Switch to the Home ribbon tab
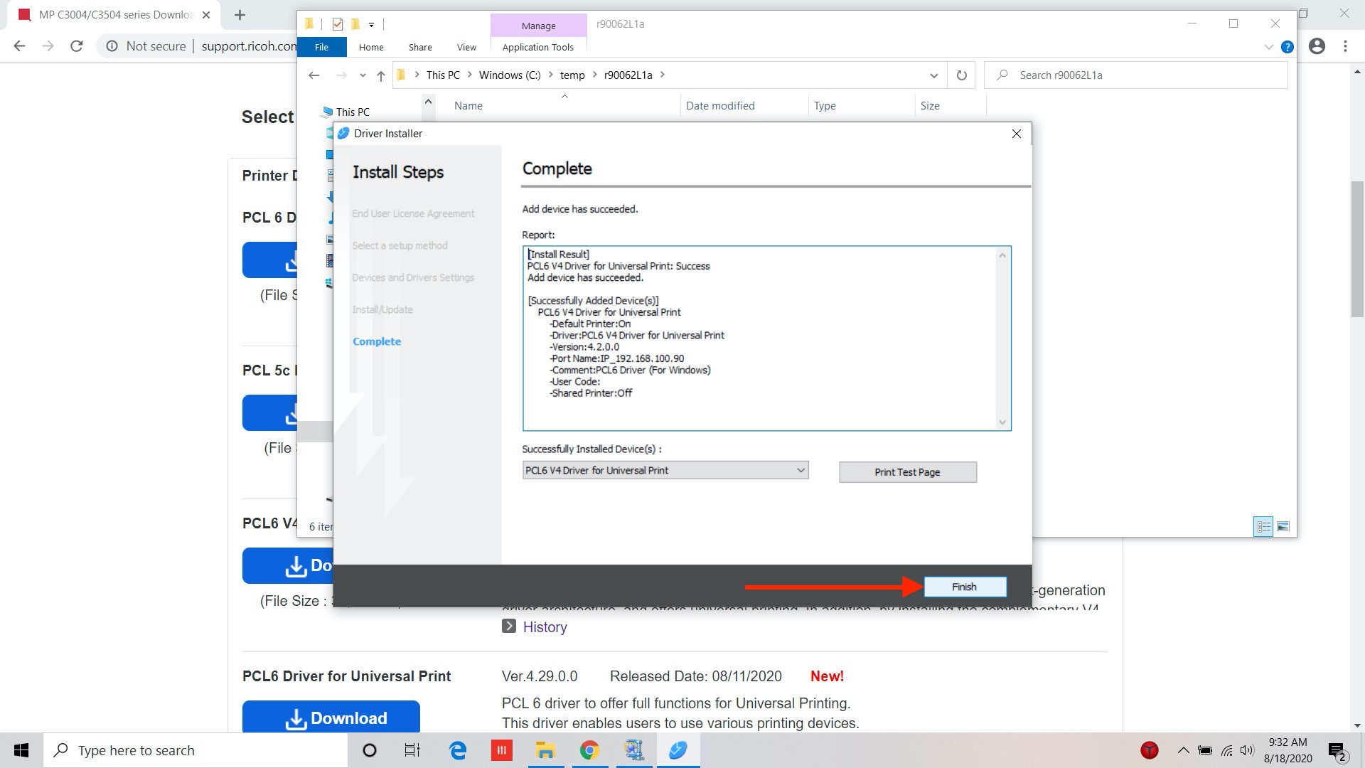The width and height of the screenshot is (1365, 768). [x=371, y=47]
